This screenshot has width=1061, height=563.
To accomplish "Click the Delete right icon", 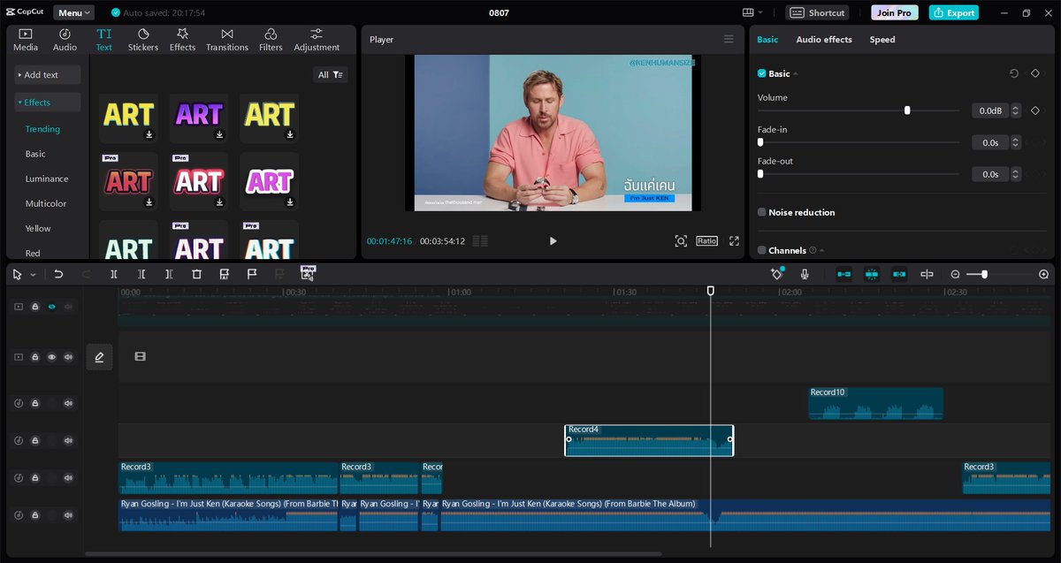I will coord(169,275).
